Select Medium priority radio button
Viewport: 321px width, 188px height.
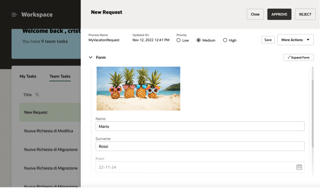198,40
